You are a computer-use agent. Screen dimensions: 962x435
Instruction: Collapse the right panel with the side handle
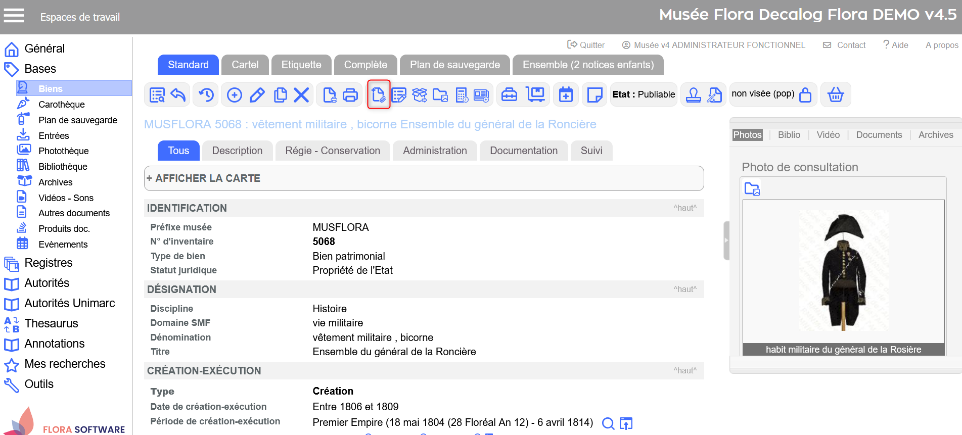point(726,240)
